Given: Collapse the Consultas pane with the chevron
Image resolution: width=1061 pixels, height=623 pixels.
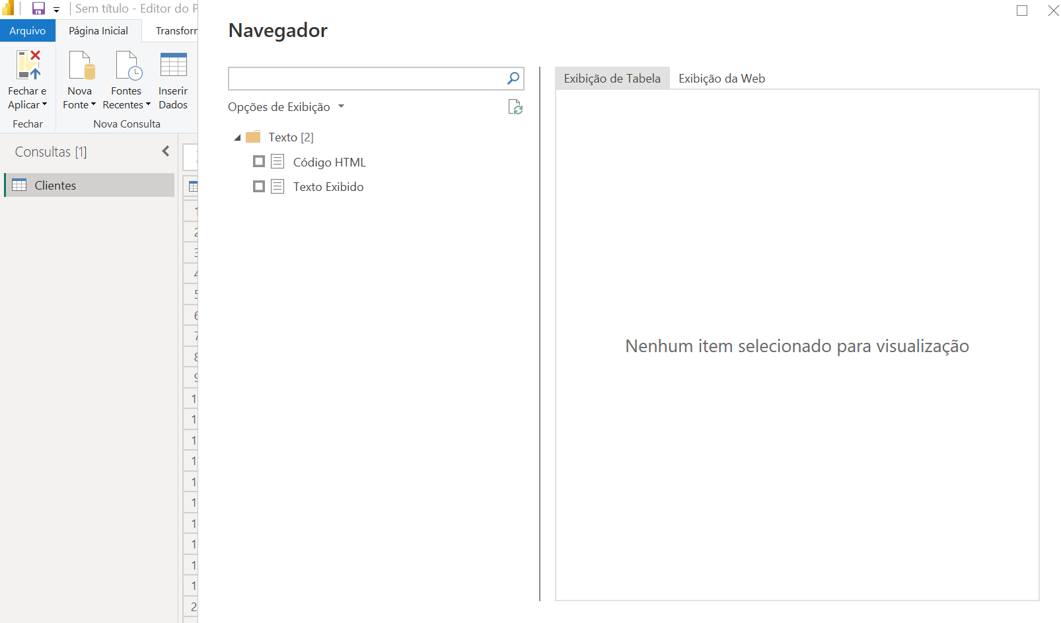Looking at the screenshot, I should click(166, 151).
